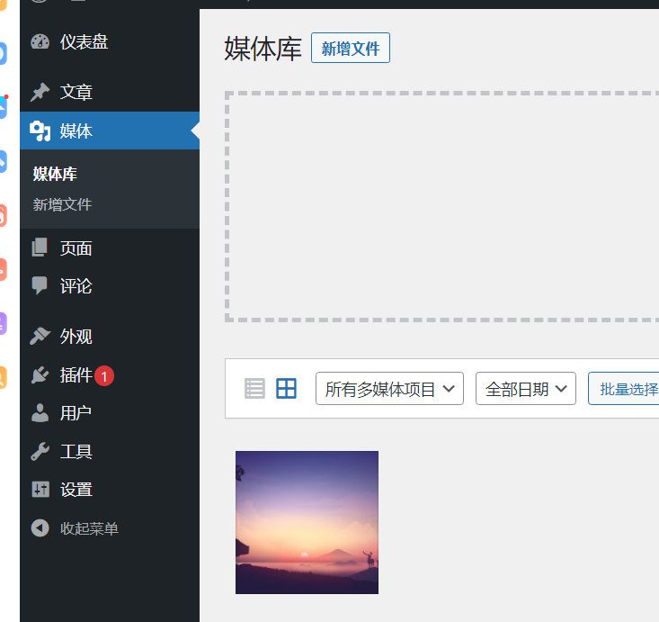Open the sunset landscape image thumbnail
Screen dimensions: 659x622
click(307, 522)
